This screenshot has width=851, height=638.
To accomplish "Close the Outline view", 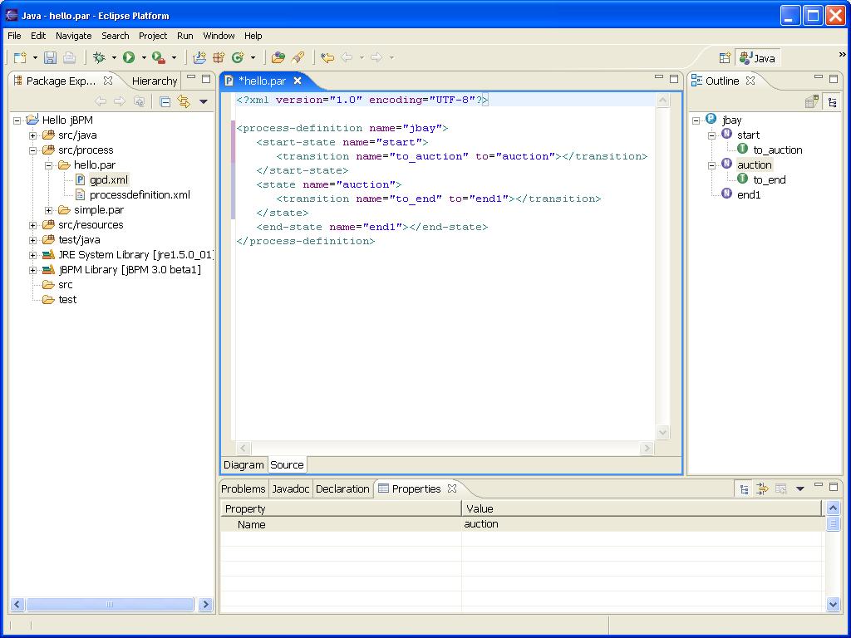I will click(750, 81).
